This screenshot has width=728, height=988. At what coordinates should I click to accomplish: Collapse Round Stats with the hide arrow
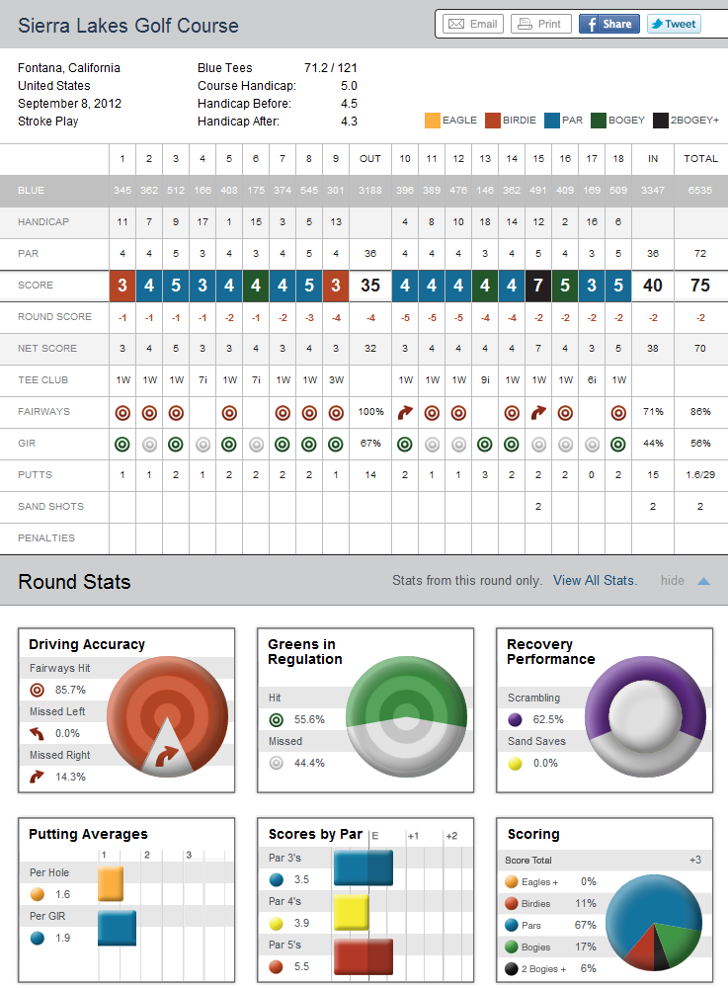[703, 581]
